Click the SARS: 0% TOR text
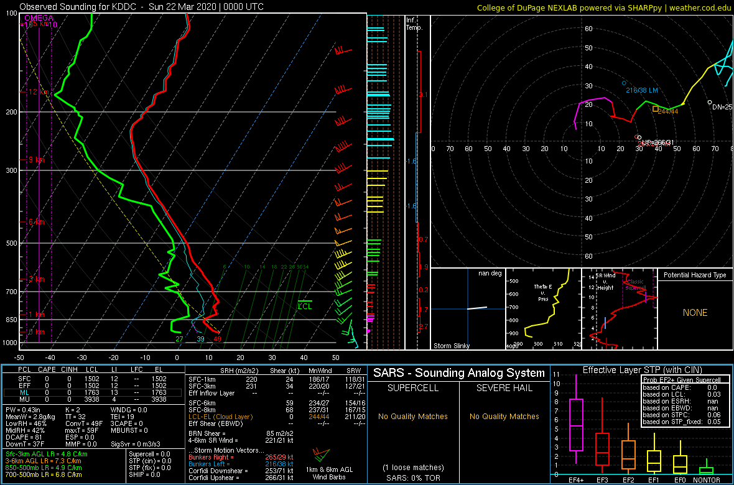This screenshot has height=485, width=734. tap(413, 477)
